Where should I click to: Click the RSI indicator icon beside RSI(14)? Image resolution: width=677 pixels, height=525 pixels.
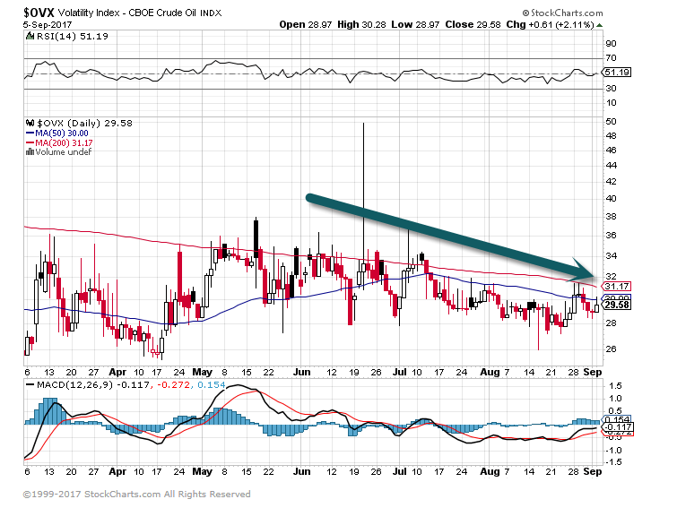(30, 36)
